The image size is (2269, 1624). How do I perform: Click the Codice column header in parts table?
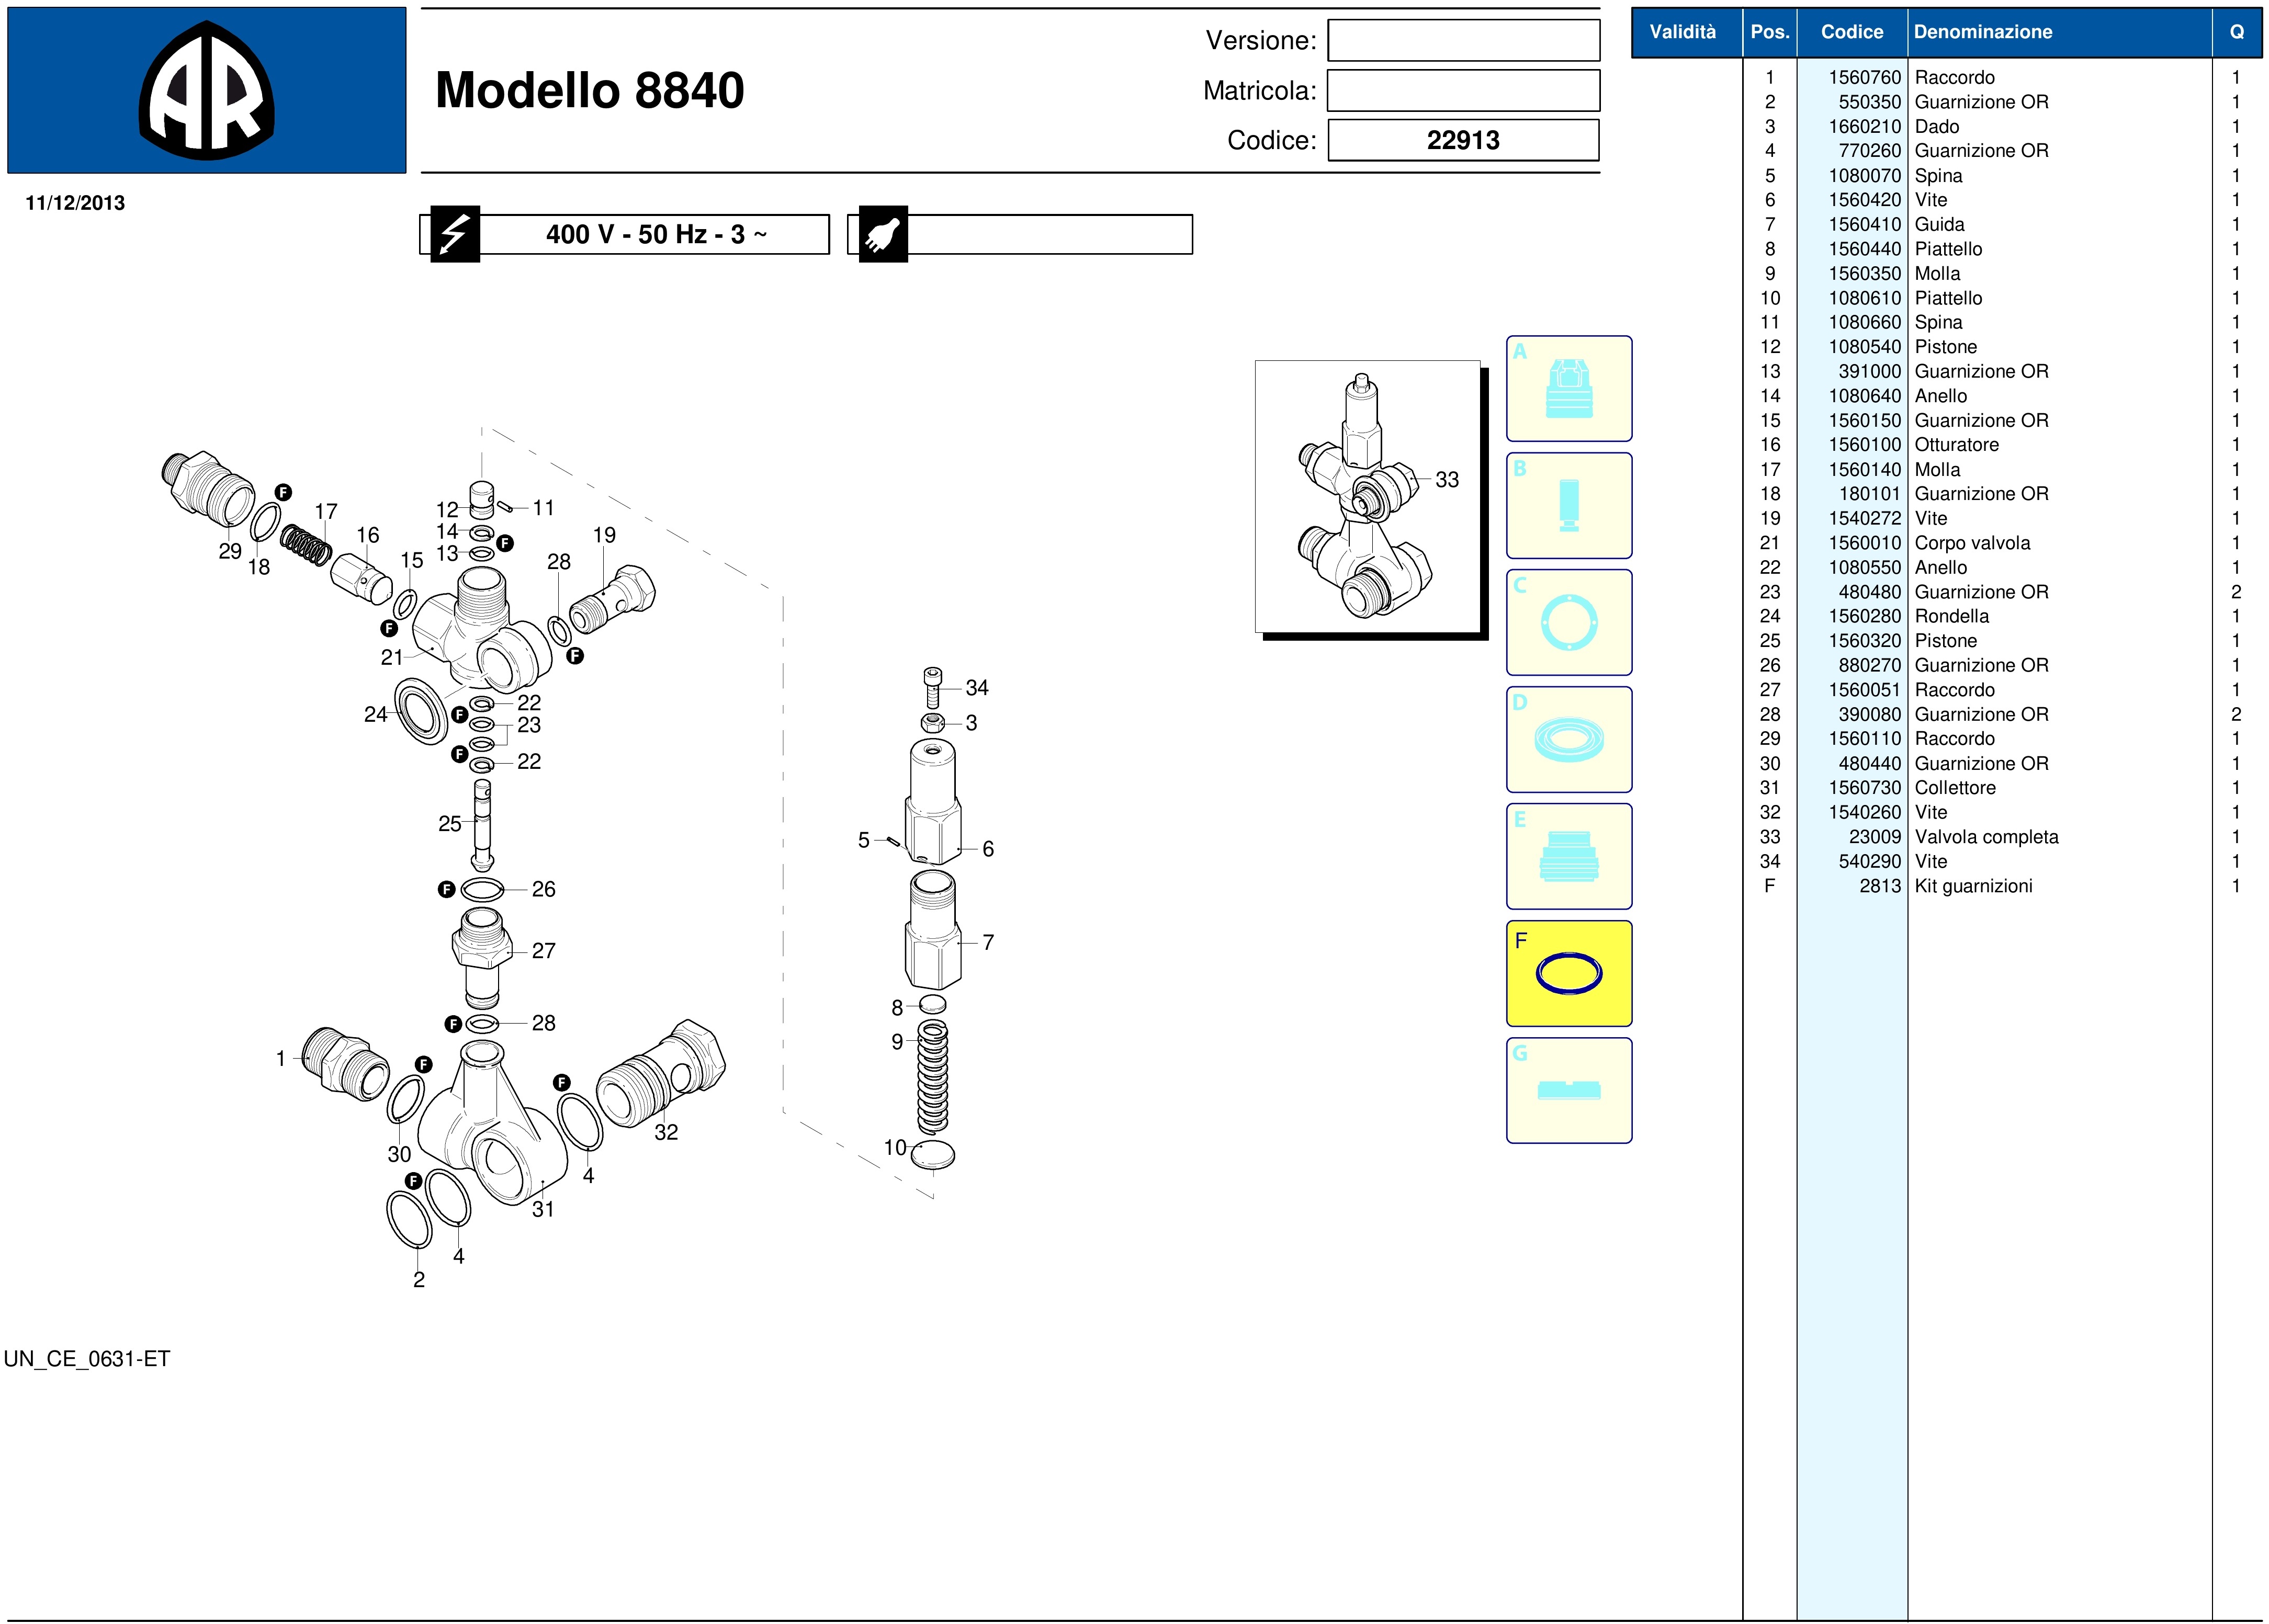pyautogui.click(x=1851, y=32)
